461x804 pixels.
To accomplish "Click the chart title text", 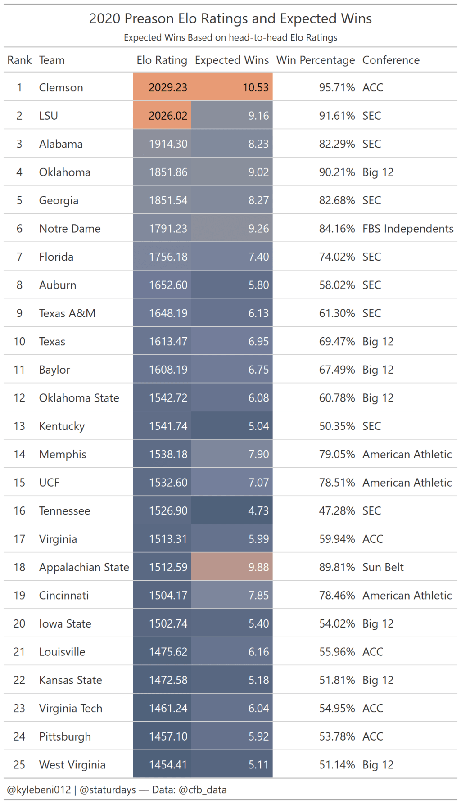I will click(x=230, y=18).
